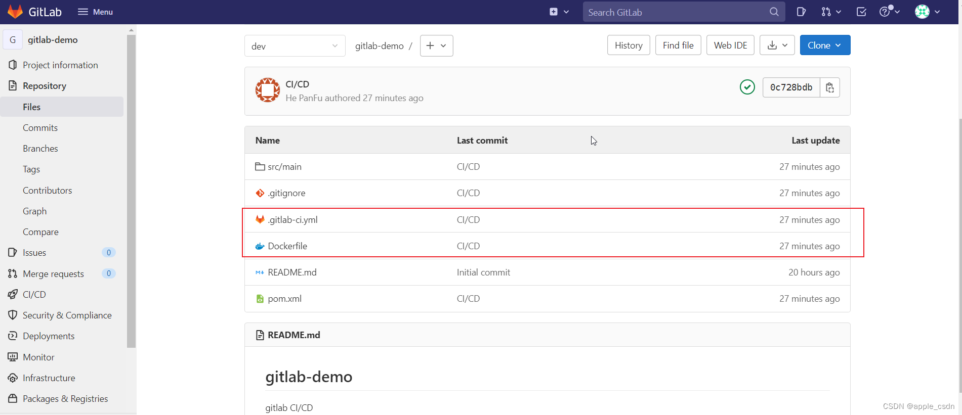Click the Repository document icon

[13, 85]
